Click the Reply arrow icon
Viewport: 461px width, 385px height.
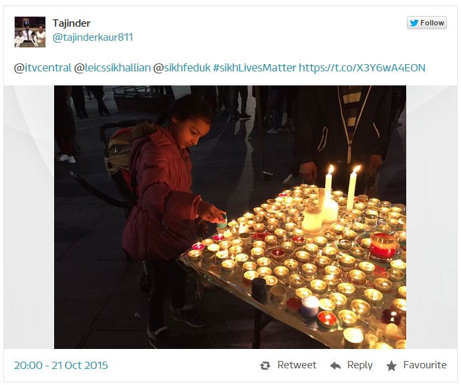(x=335, y=366)
